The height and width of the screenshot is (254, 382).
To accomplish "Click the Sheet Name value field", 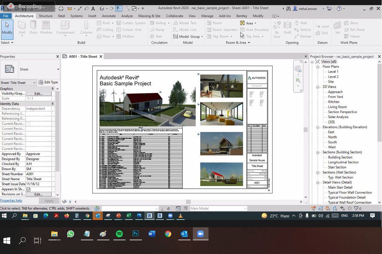I will point(39,179).
